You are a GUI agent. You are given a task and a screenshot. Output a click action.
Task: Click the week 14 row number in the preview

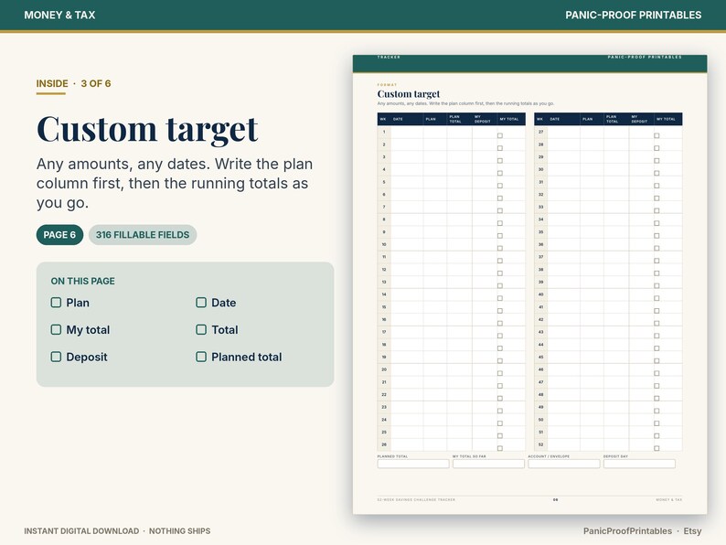point(384,294)
